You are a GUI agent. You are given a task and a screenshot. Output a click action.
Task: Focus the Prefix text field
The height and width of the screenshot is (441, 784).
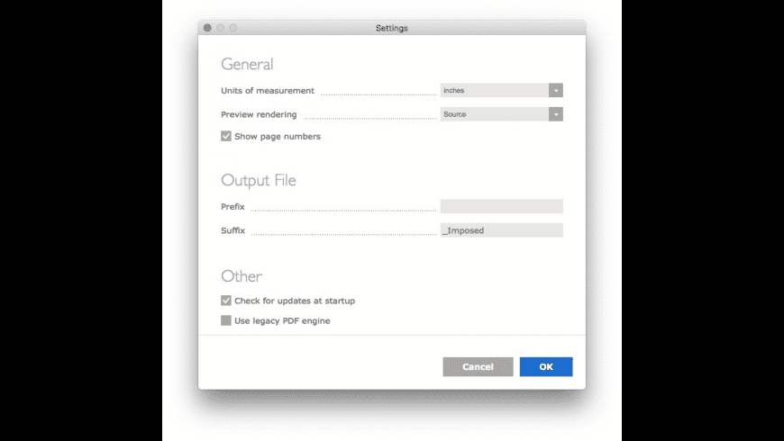click(502, 206)
